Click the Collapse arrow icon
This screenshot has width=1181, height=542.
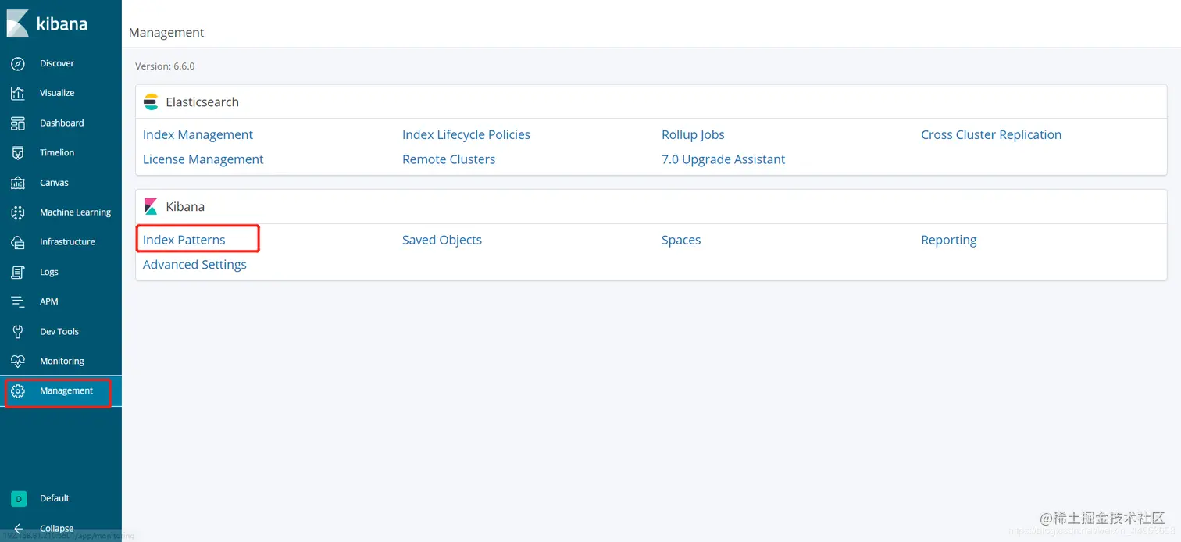(x=19, y=529)
